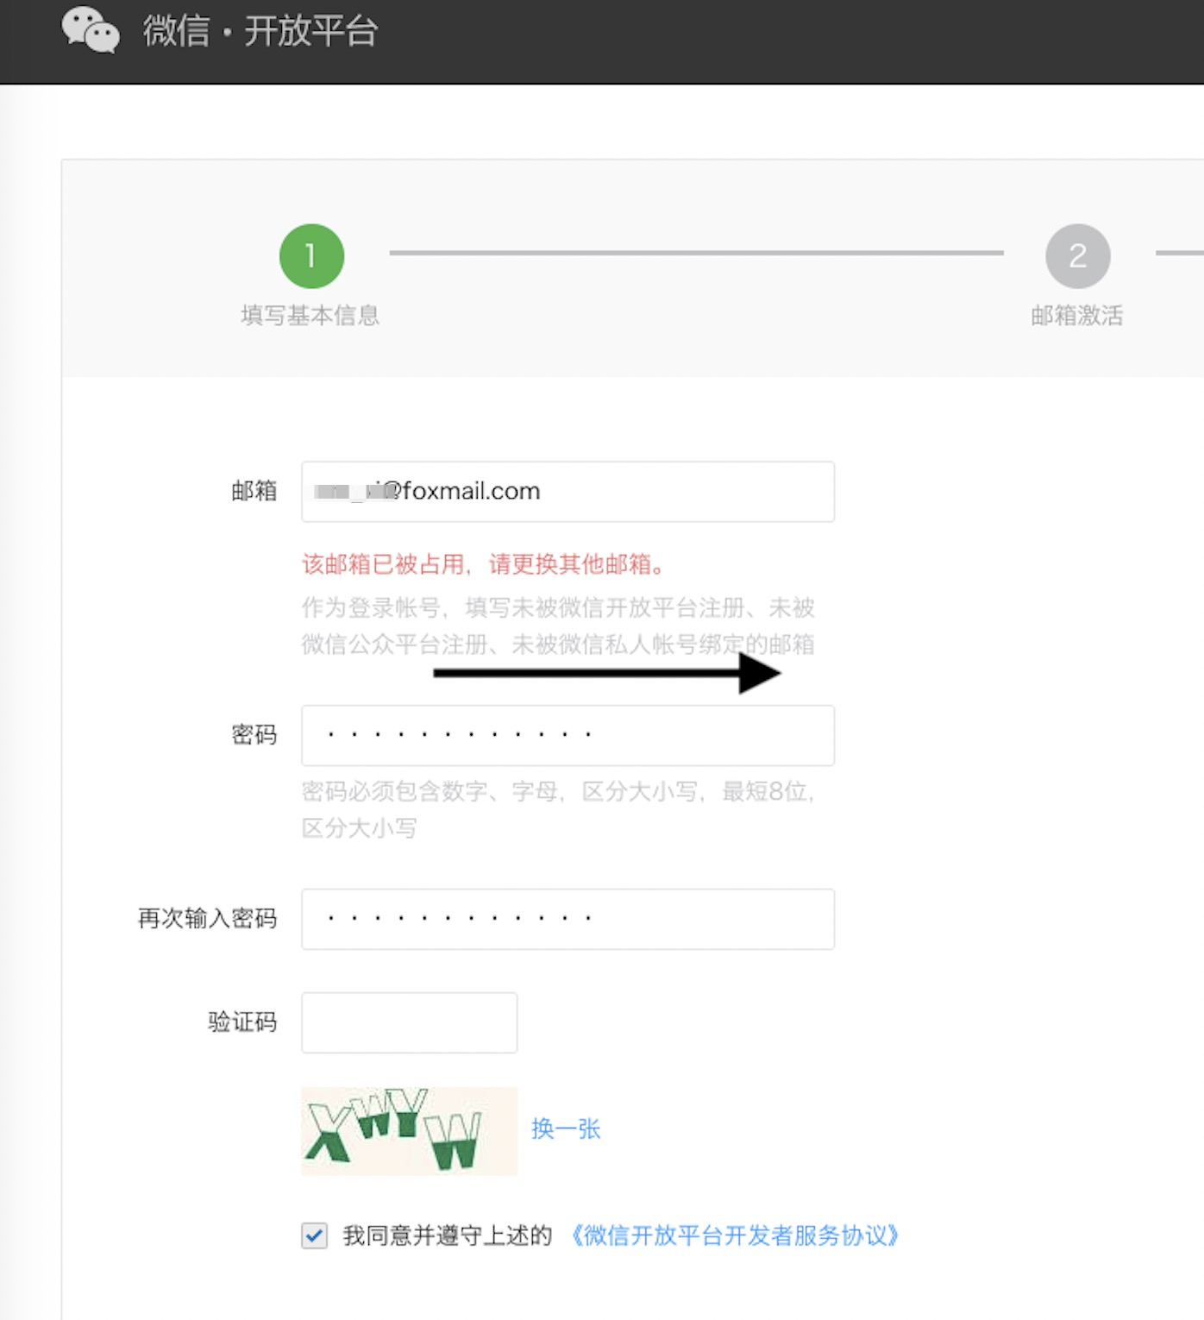Focus the 邮箱 email input field

tap(568, 492)
